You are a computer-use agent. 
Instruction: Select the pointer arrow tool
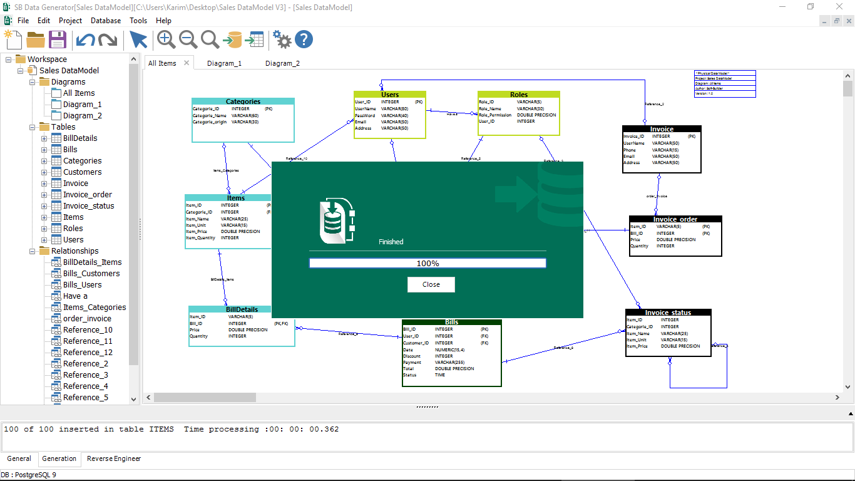coord(138,39)
